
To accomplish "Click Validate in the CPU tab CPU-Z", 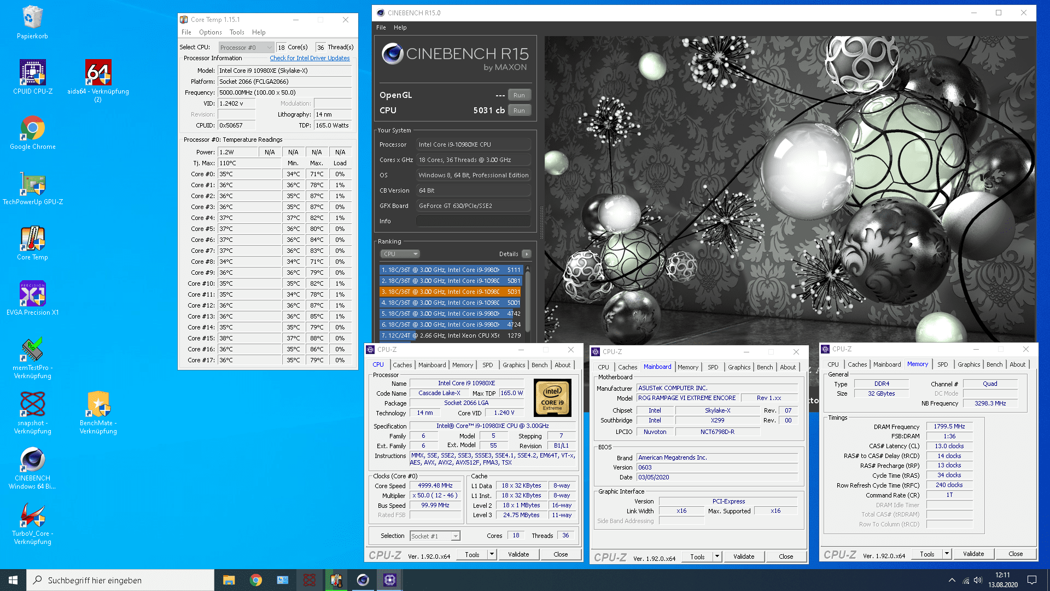I will (x=518, y=554).
